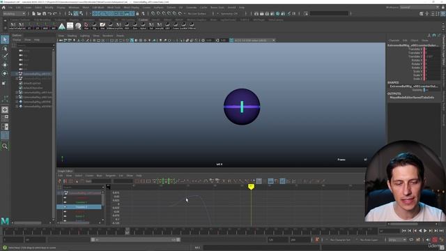446x251 pixels.
Task: Click the teal triangle shelf icon
Action: click(62, 26)
